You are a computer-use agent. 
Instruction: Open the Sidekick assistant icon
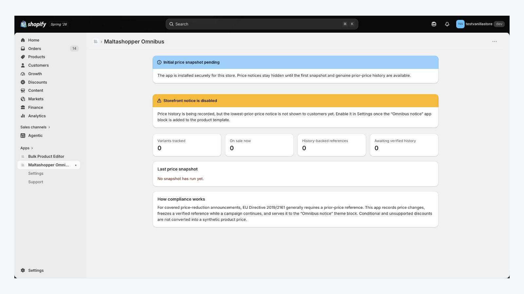click(x=434, y=24)
